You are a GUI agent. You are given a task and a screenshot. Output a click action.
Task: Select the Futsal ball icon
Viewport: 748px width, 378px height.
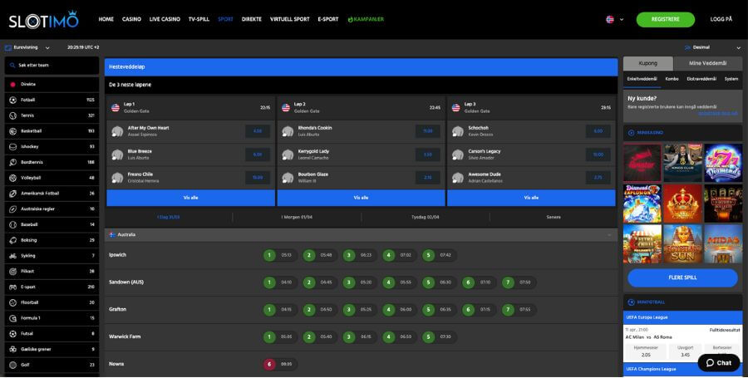[x=12, y=334]
